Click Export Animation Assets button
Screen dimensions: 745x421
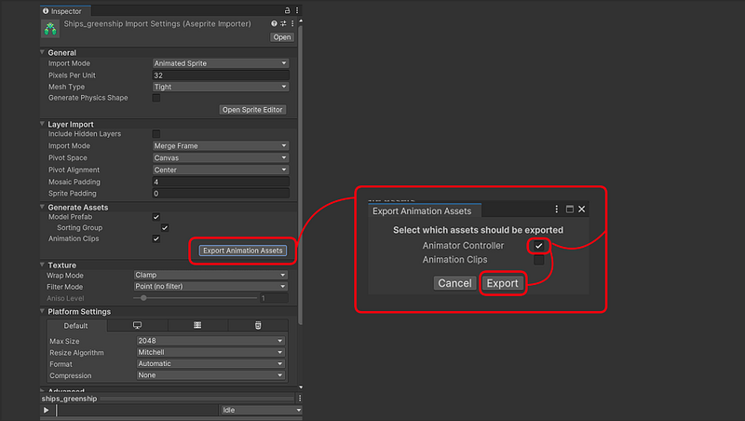(x=243, y=251)
